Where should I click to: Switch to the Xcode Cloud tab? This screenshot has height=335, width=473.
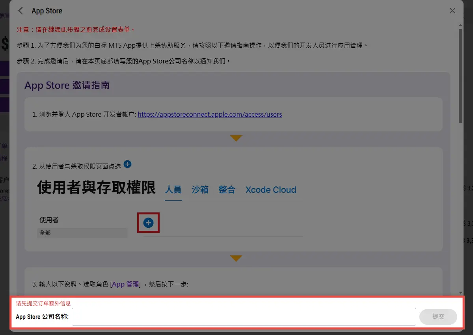(271, 190)
